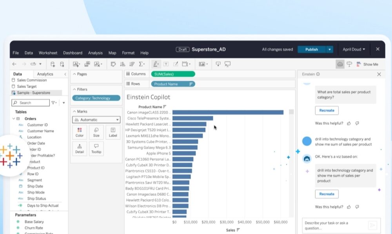This screenshot has width=392, height=234.
Task: Open the Data menu
Action: pos(29,53)
